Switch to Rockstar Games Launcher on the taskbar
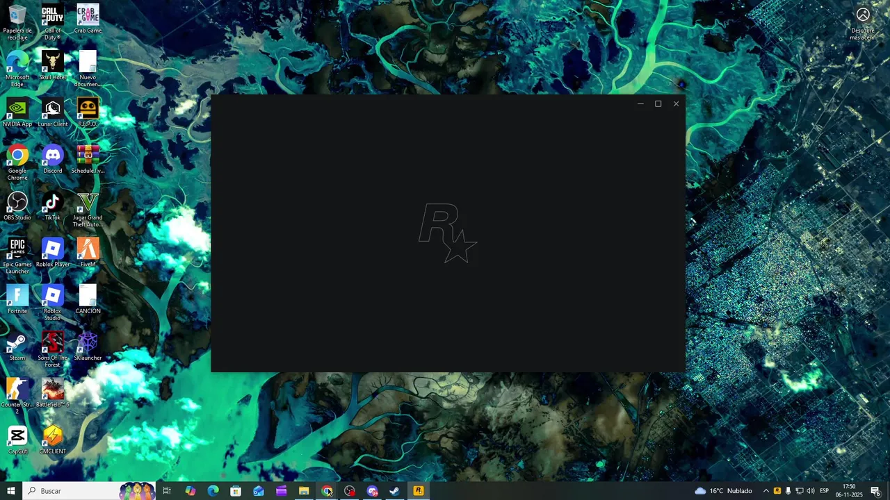 [418, 491]
